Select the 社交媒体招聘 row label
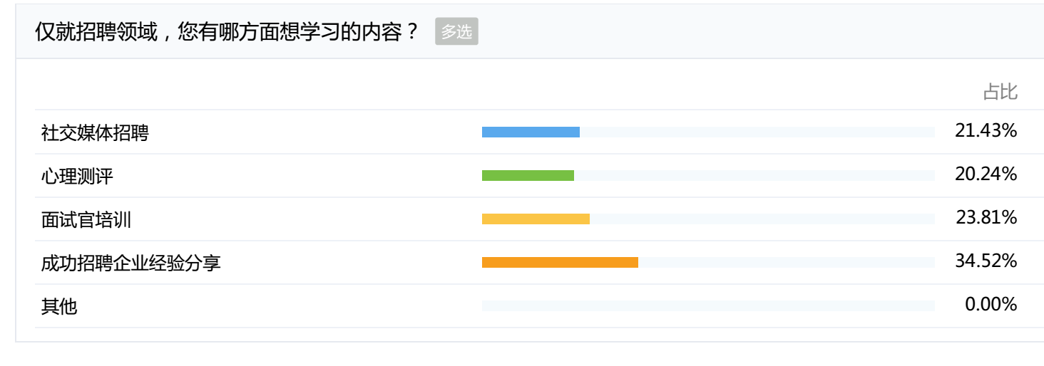This screenshot has height=366, width=1044. coord(95,132)
